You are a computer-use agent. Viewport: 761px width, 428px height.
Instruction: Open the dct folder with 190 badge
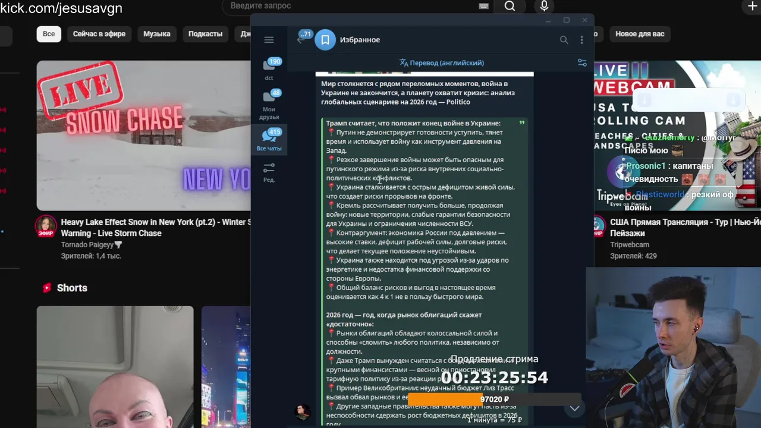tap(269, 70)
